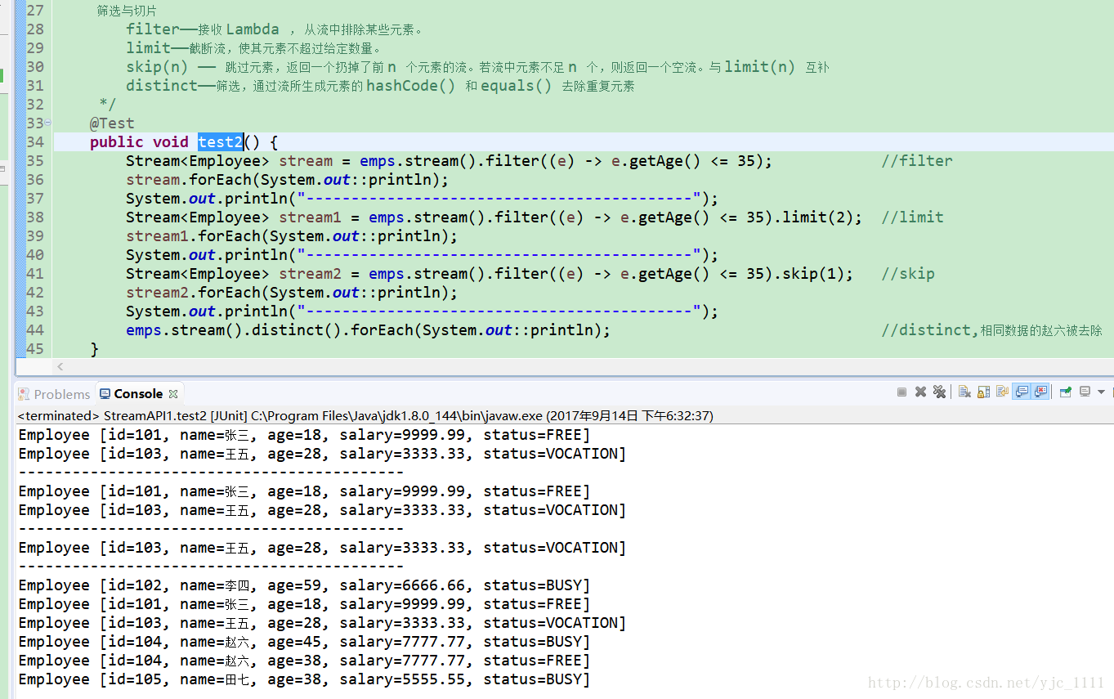The height and width of the screenshot is (699, 1114).
Task: Click the first console output line
Action: point(304,435)
